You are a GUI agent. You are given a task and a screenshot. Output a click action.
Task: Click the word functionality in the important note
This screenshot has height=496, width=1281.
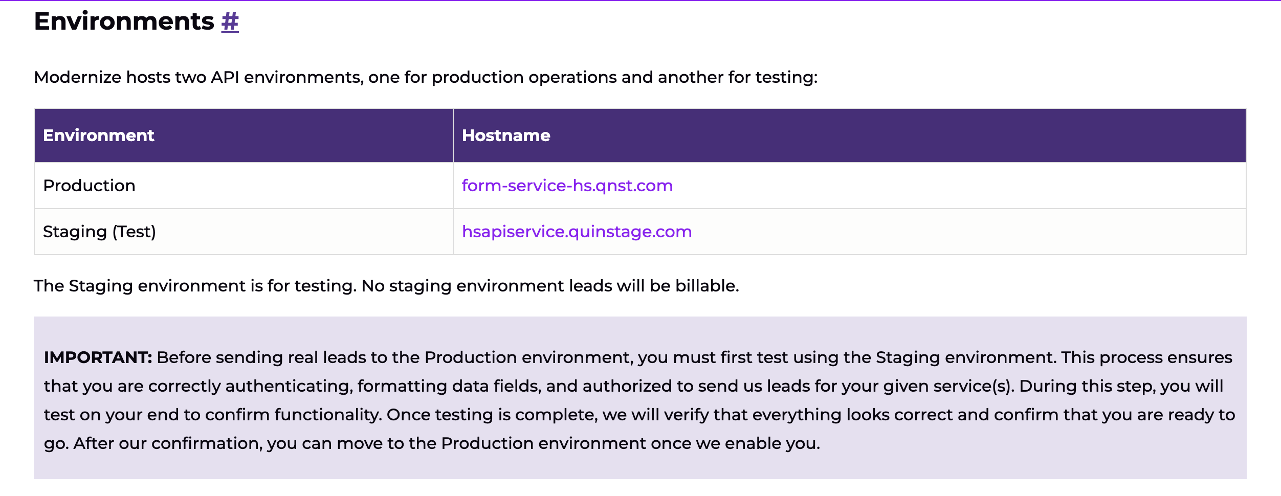(328, 415)
